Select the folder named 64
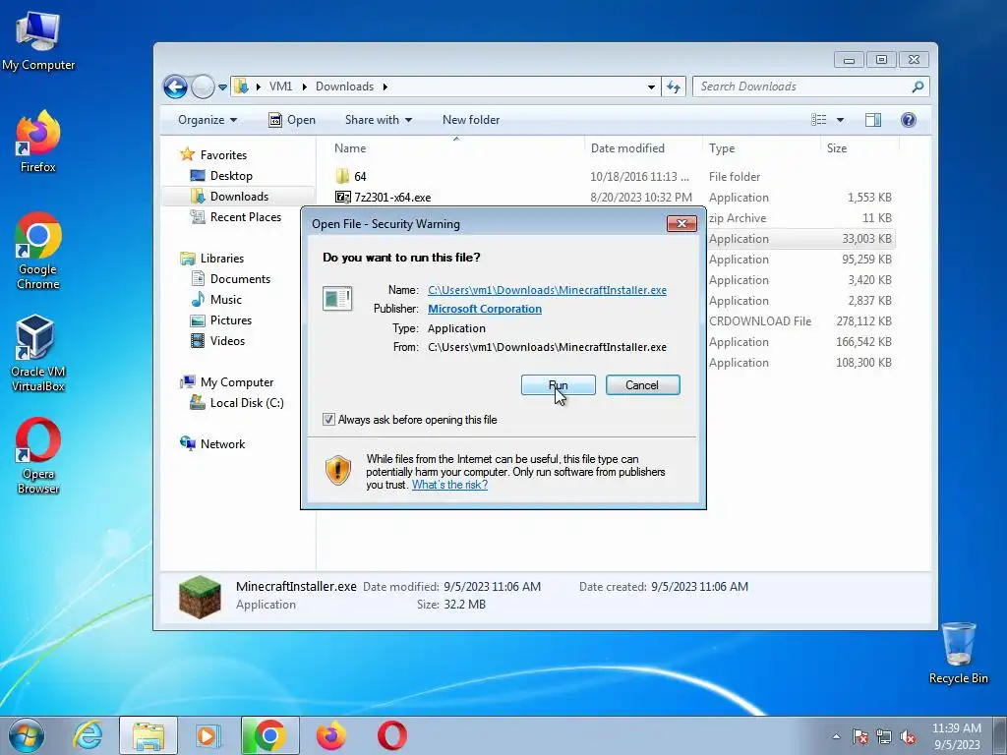The height and width of the screenshot is (755, 1007). (351, 177)
